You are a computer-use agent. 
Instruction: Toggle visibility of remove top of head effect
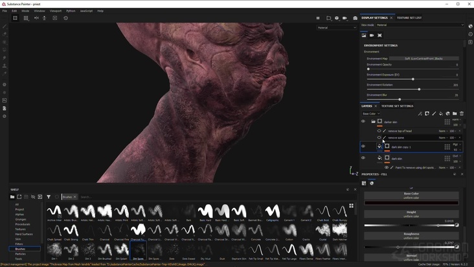pyautogui.click(x=379, y=131)
